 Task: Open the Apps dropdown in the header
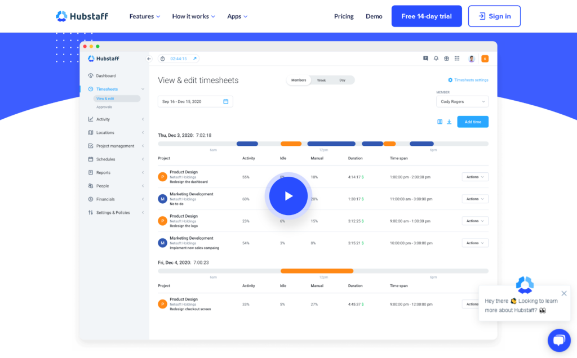237,16
